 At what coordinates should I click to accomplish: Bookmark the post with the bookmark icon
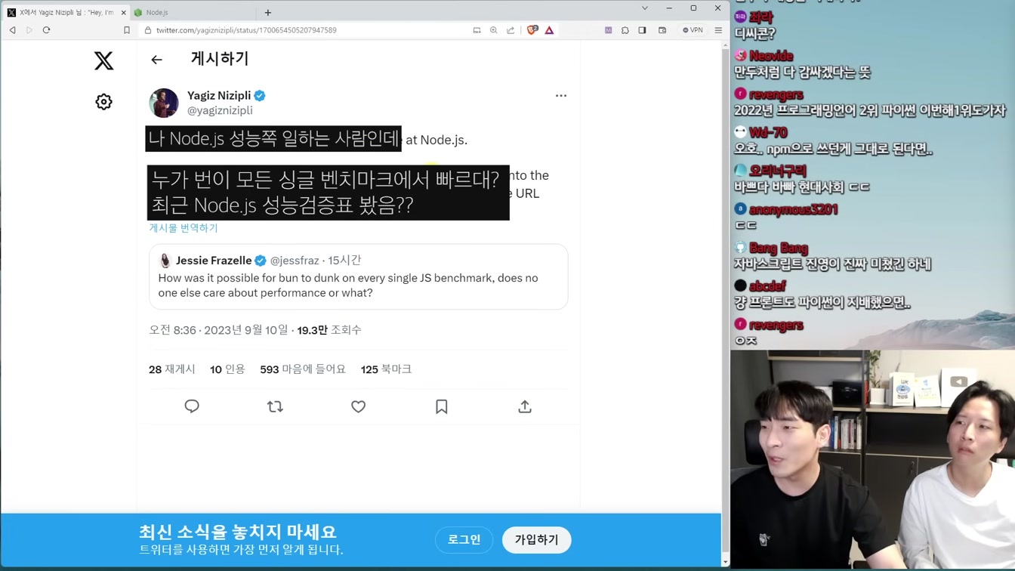click(442, 406)
